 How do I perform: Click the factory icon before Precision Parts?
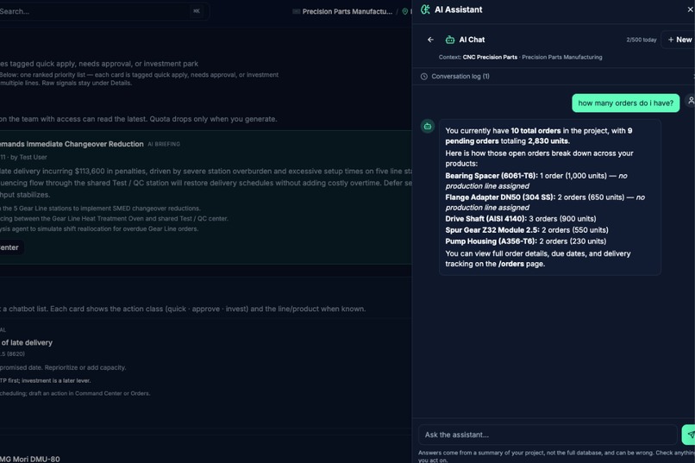click(x=296, y=11)
